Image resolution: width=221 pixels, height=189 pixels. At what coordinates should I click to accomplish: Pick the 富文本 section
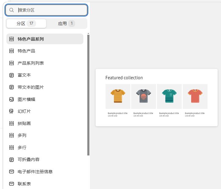click(x=45, y=75)
